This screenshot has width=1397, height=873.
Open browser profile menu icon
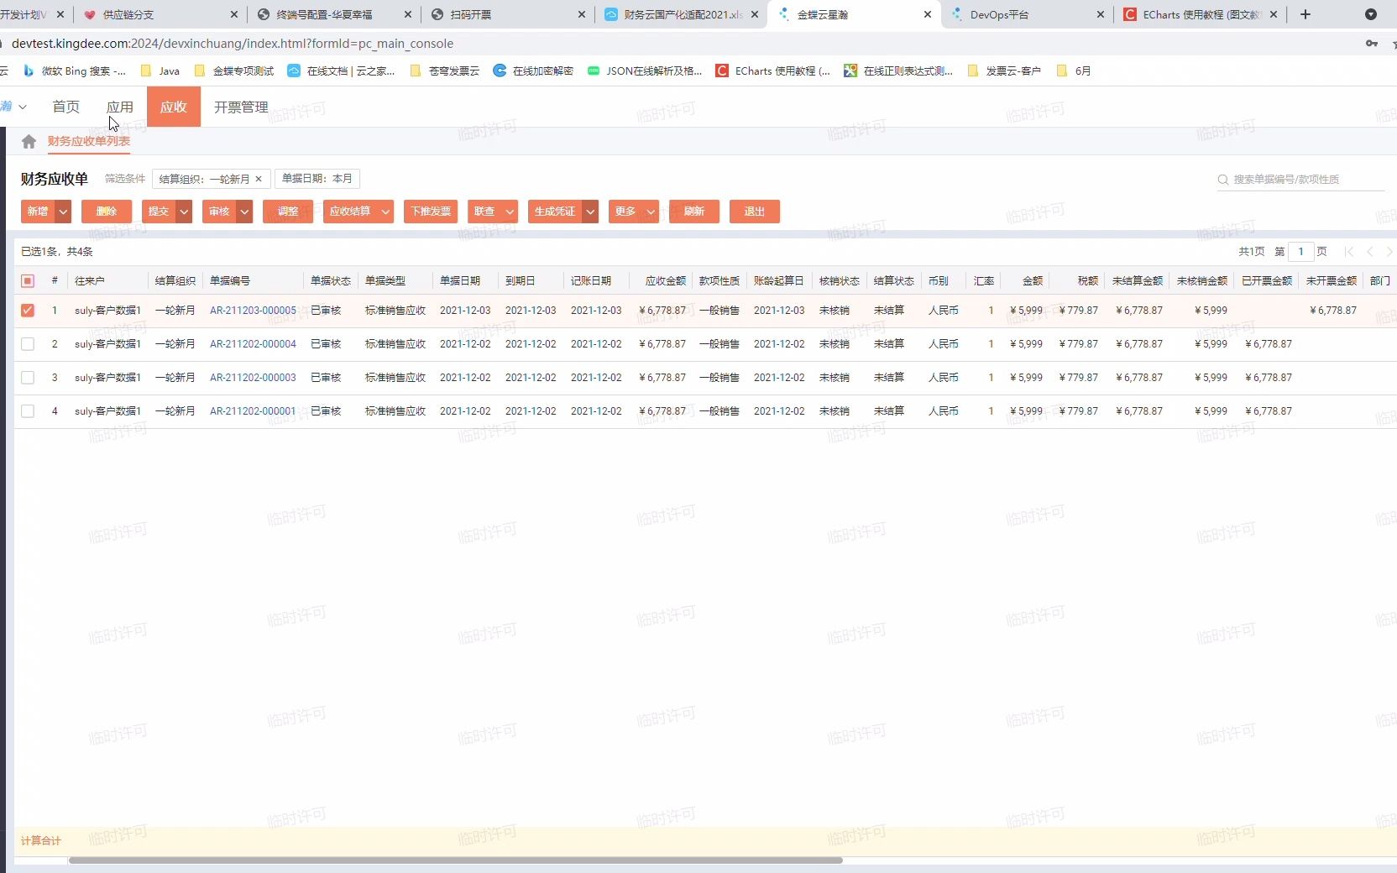coord(1371,14)
